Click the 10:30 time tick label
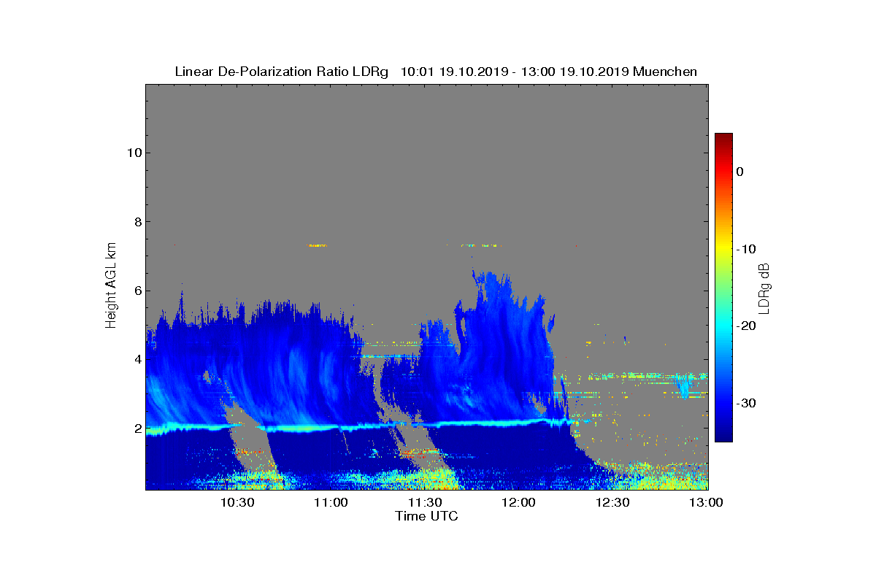This screenshot has height=584, width=876. 237,503
